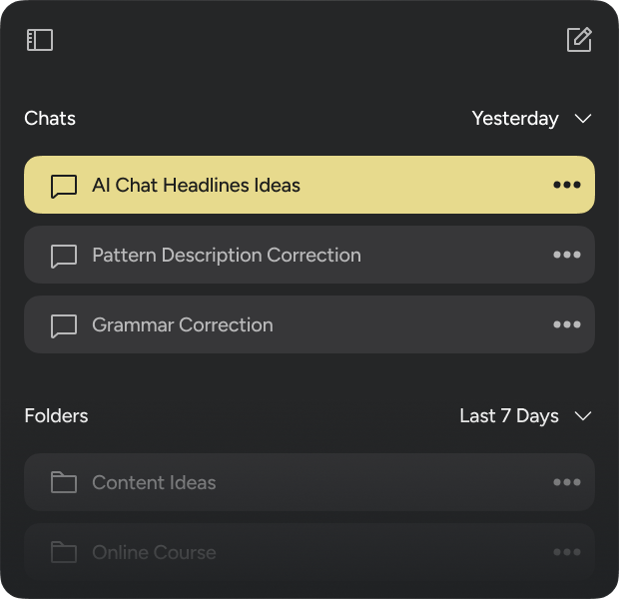Select AI Chat Headlines Ideas chat
619x599 pixels.
point(196,185)
